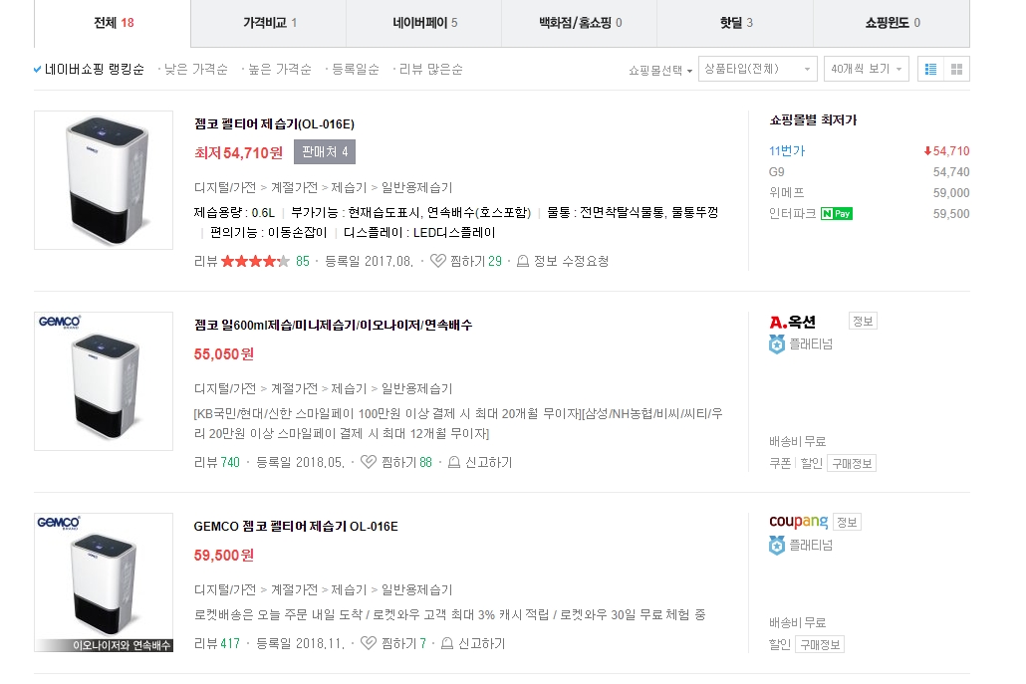Click 구매정보 button under 옥션 listing
Viewport: 1026px width, 684px height.
pyautogui.click(x=852, y=464)
